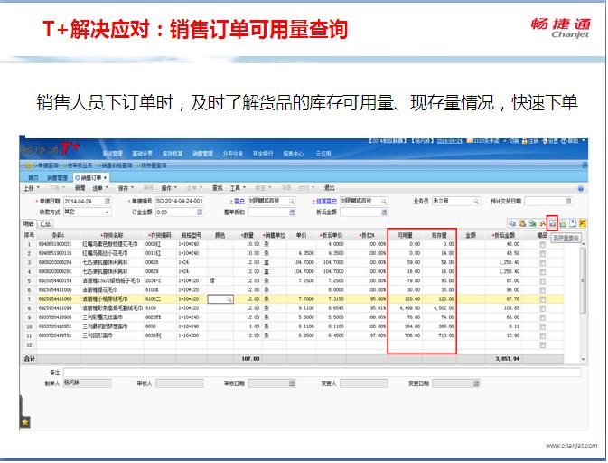The image size is (608, 463).
Task: Tick the 赠品 checkbox in row 5
Action: pos(542,281)
